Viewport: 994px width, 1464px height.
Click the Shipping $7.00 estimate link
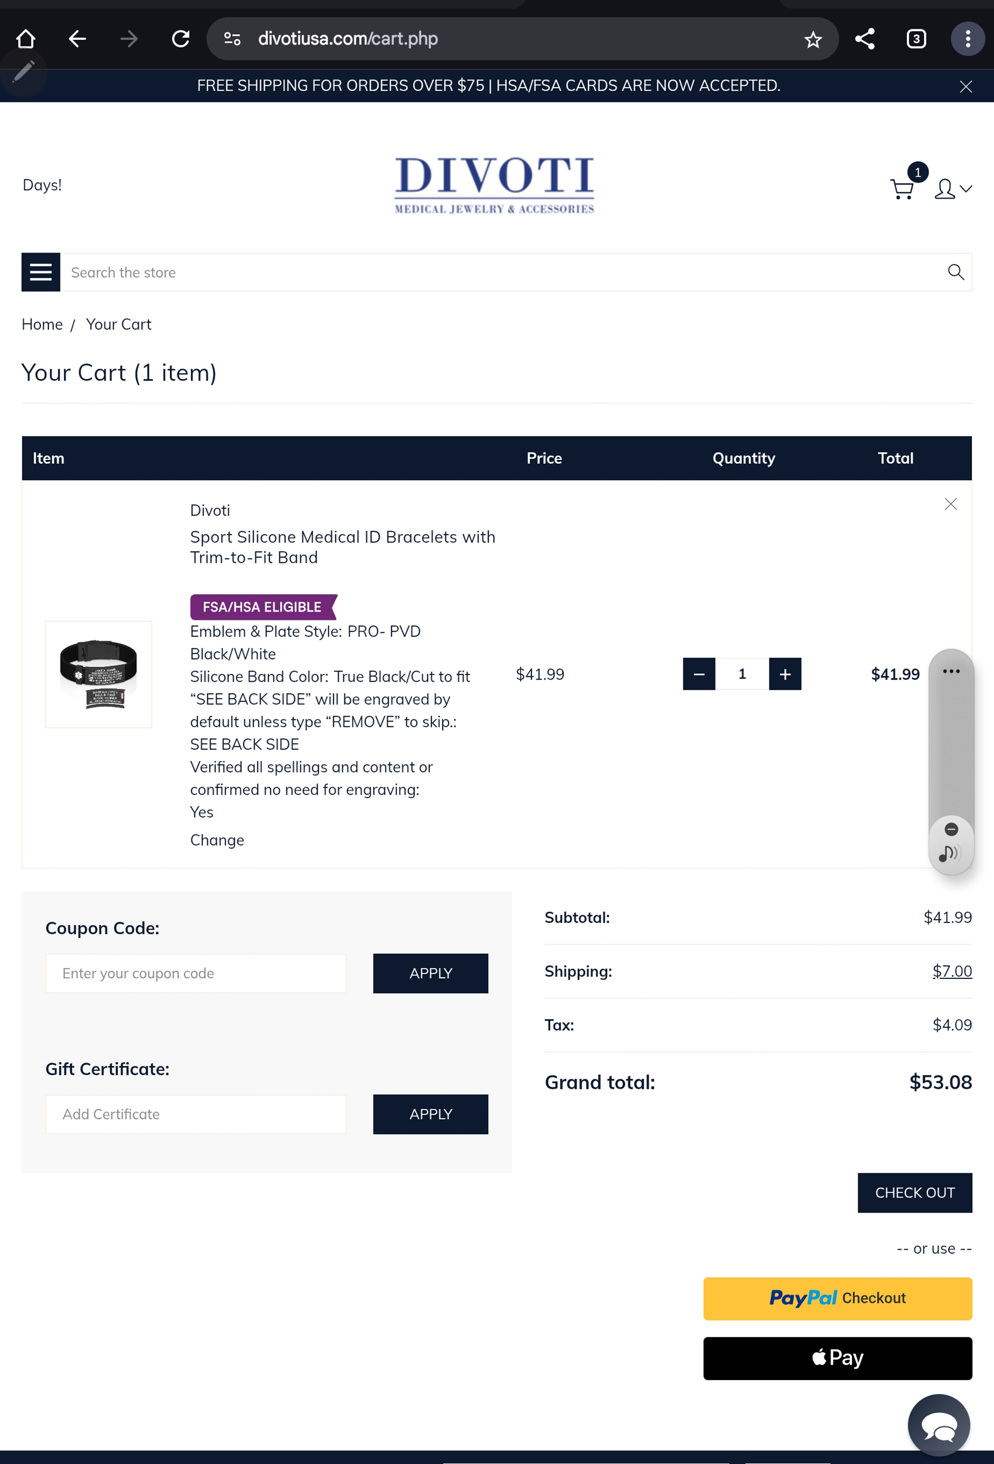tap(951, 971)
